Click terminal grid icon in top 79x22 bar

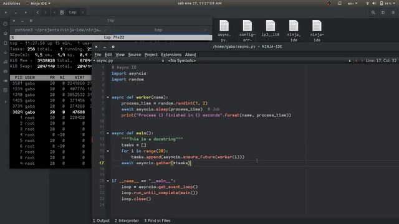pos(12,37)
